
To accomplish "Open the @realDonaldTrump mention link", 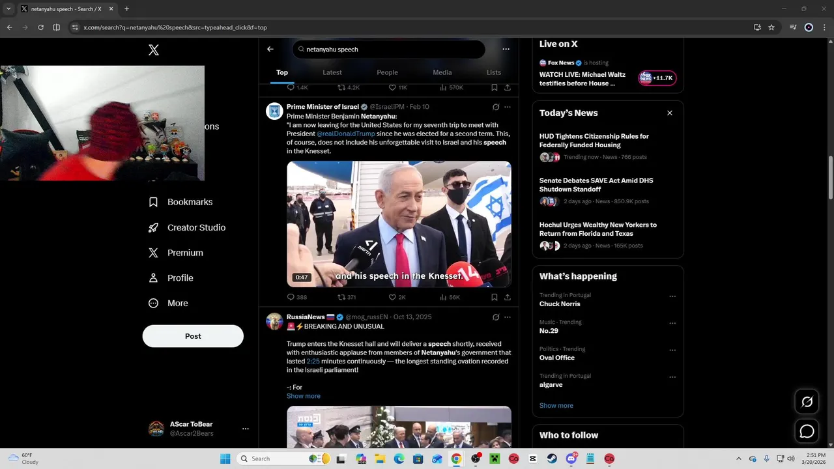I will (345, 134).
